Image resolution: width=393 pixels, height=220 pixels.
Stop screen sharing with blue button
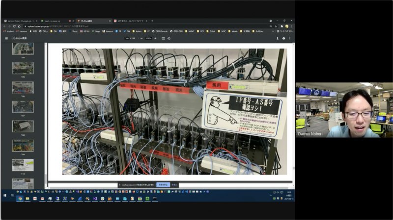pos(163,185)
